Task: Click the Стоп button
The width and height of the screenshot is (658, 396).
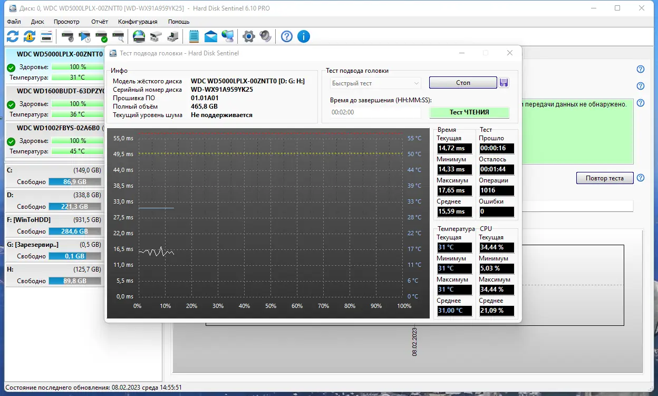Action: (463, 83)
